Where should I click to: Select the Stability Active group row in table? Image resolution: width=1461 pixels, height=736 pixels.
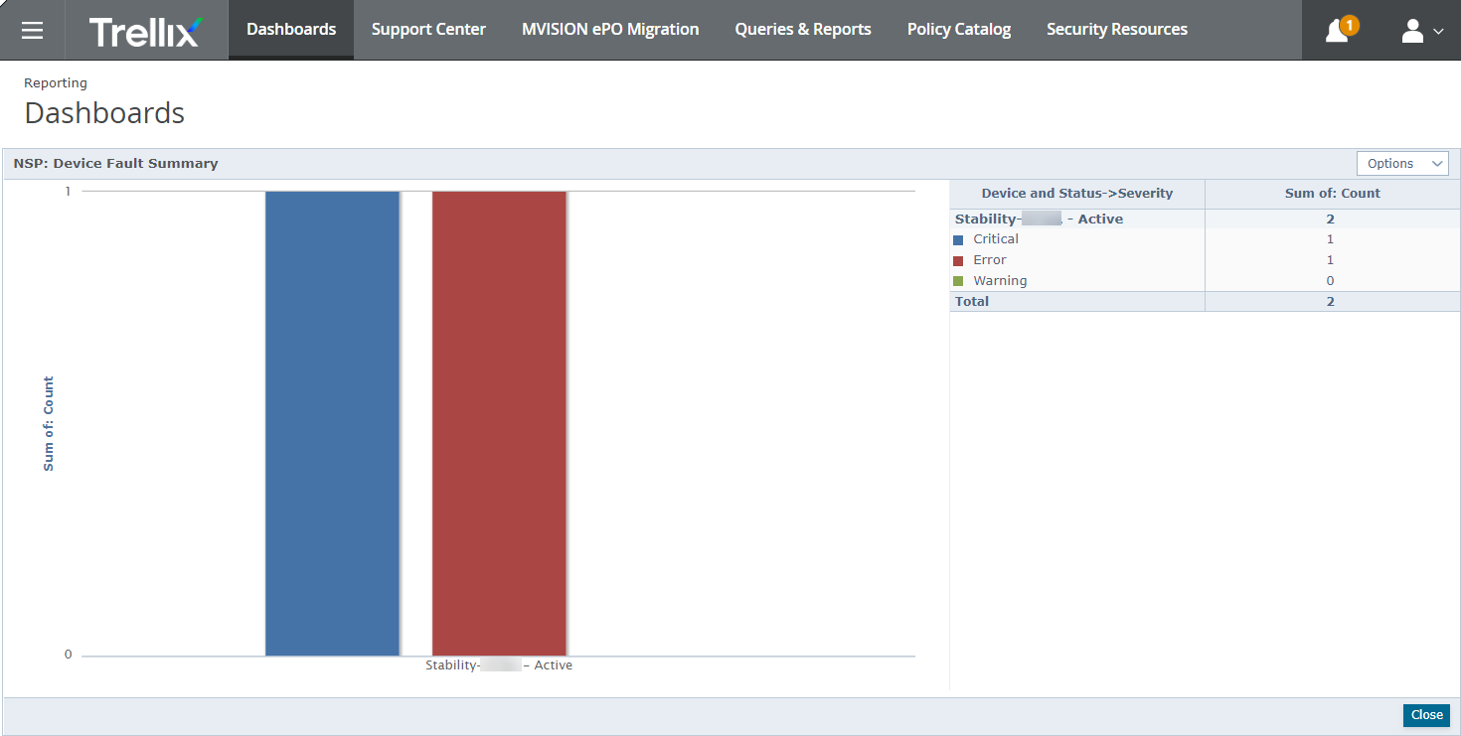pyautogui.click(x=1205, y=219)
